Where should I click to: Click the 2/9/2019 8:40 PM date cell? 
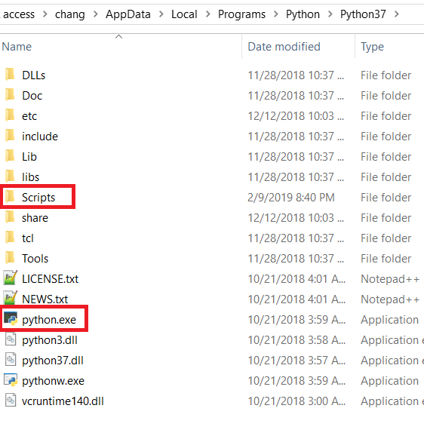[291, 198]
